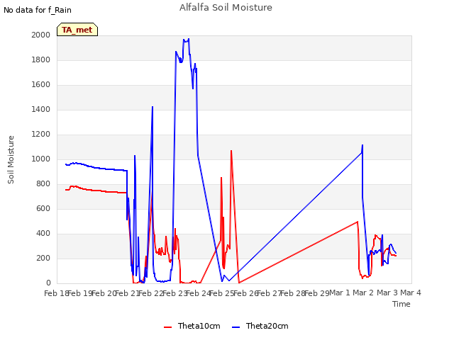The height and width of the screenshot is (340, 454).
Task: Click the 1600 y-axis tick label
Action: [41, 85]
